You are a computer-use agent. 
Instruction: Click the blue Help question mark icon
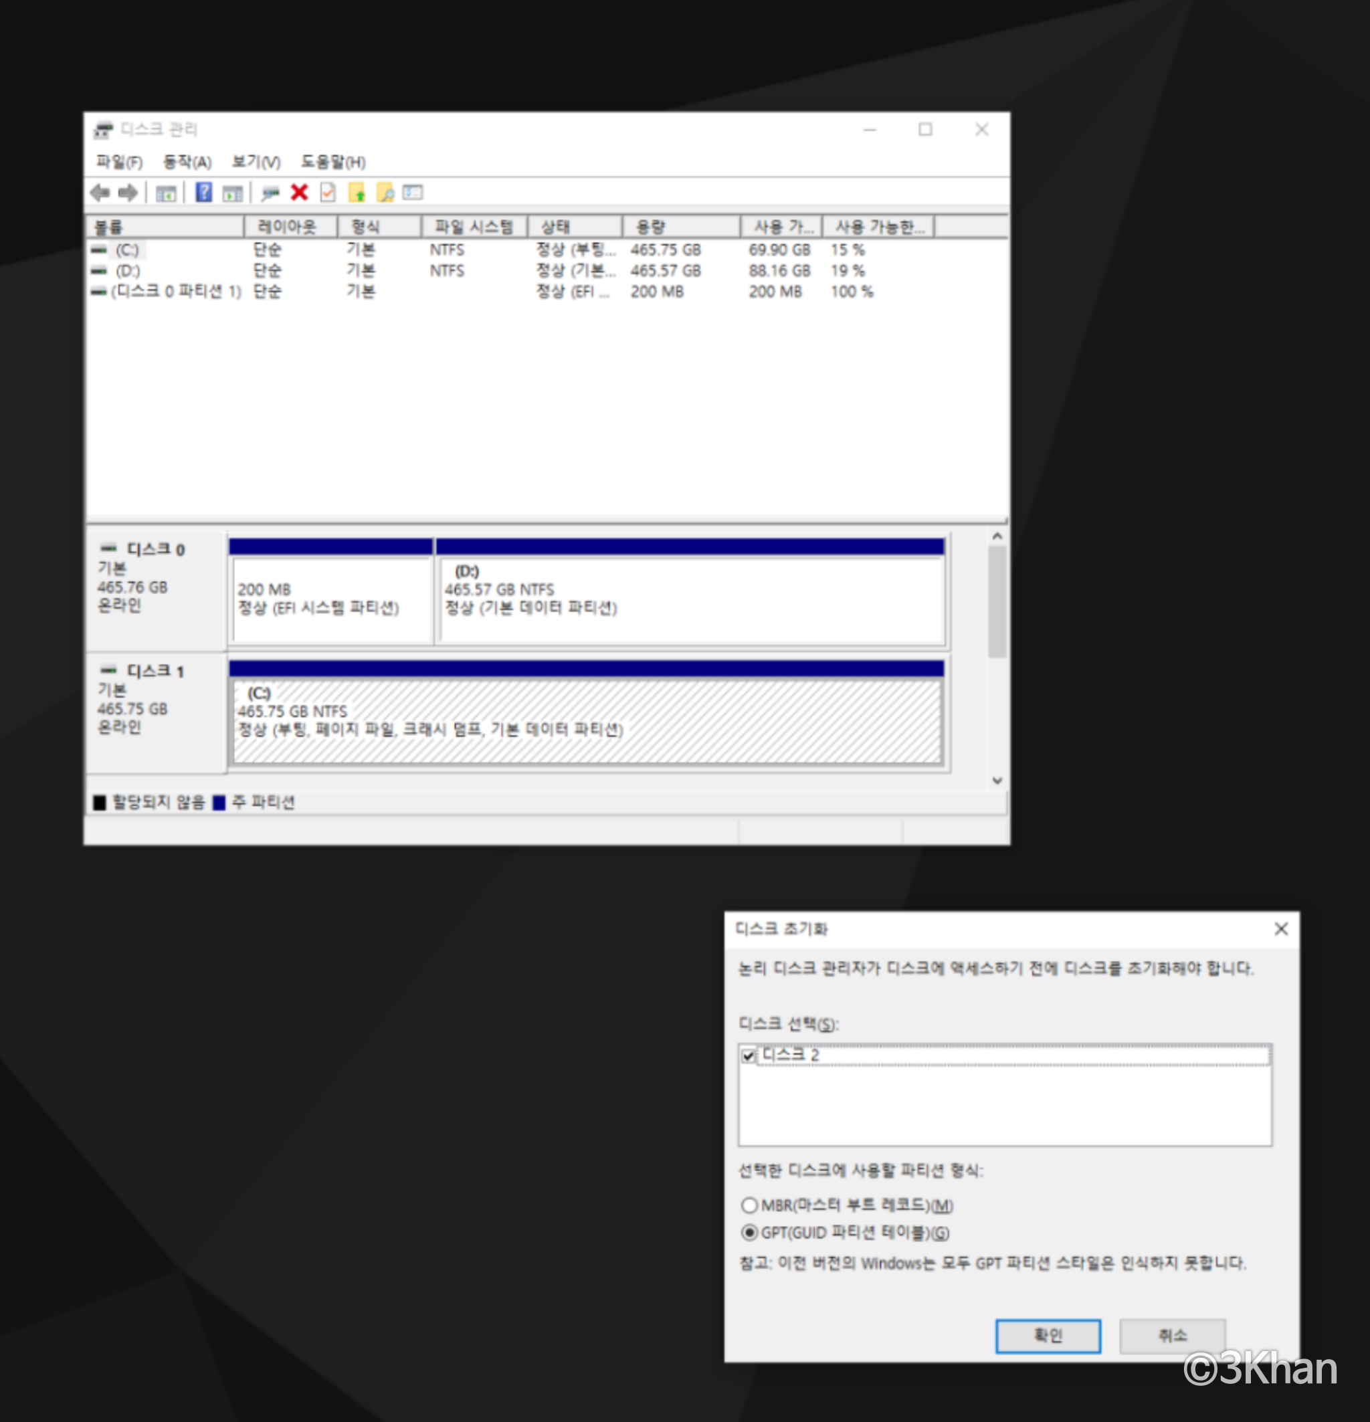[x=204, y=192]
